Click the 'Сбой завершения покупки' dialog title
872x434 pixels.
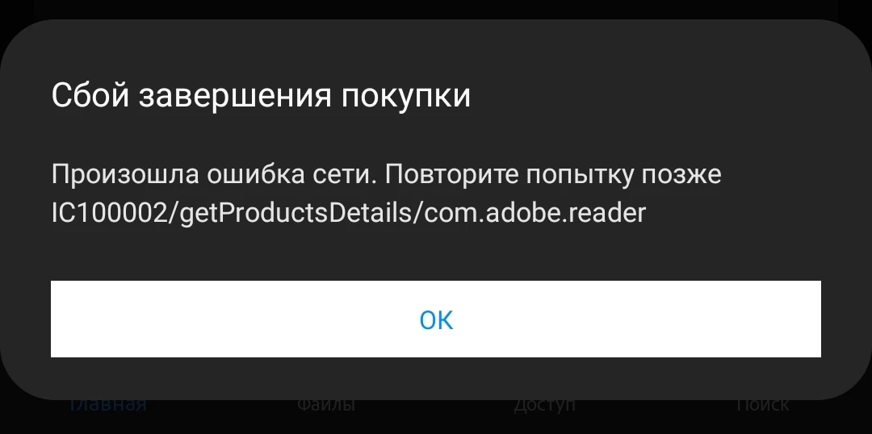[261, 95]
